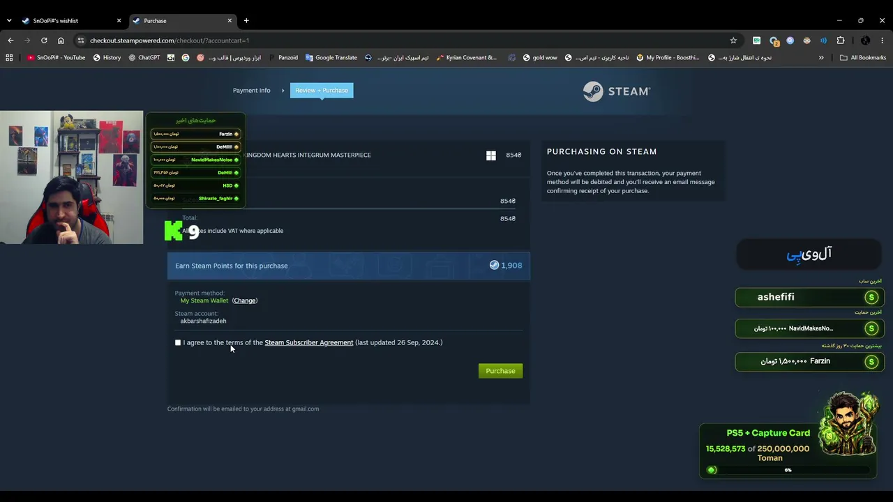Open the gold wow bookmark

pyautogui.click(x=540, y=58)
